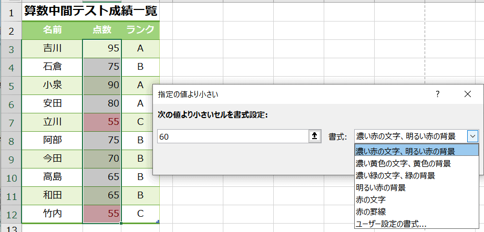Click the range selector collapse icon
The width and height of the screenshot is (484, 232).
(x=315, y=136)
